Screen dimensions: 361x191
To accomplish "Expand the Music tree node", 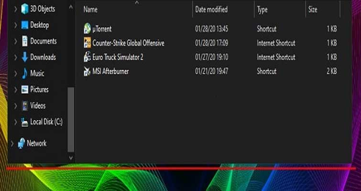I will 15,74.
